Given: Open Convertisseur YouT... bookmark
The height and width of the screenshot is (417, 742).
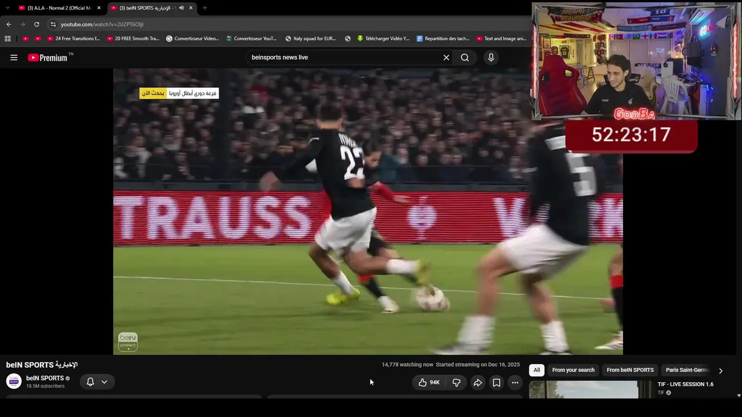Looking at the screenshot, I should [x=251, y=39].
